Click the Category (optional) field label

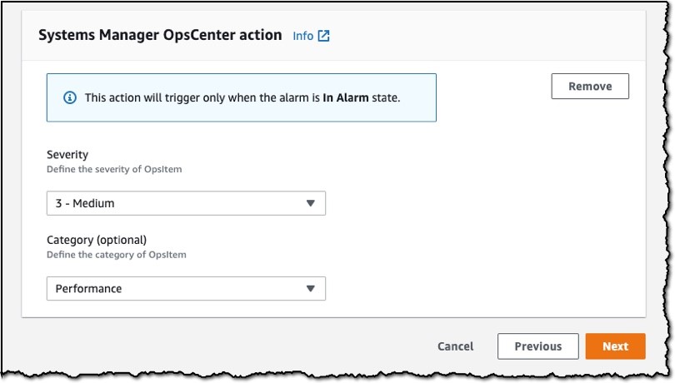(x=97, y=240)
